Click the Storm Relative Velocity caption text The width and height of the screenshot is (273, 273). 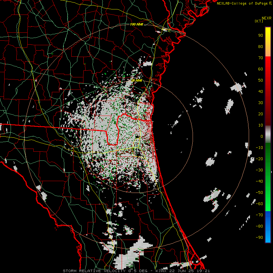[x=136, y=271]
